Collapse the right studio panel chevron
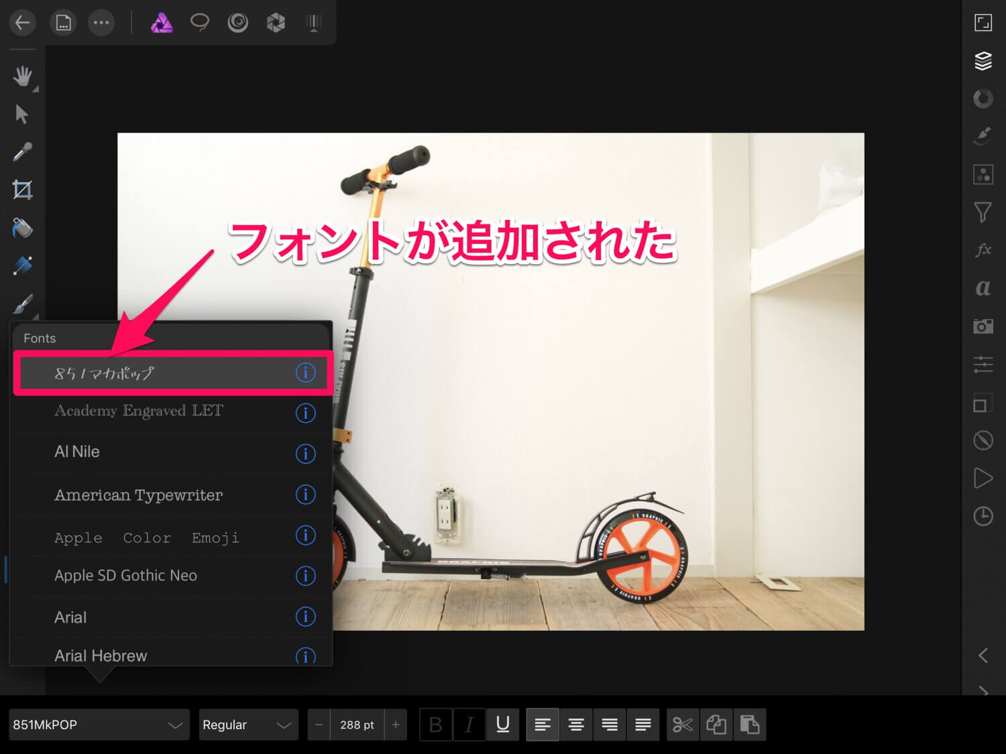This screenshot has width=1006, height=754. pos(983,655)
